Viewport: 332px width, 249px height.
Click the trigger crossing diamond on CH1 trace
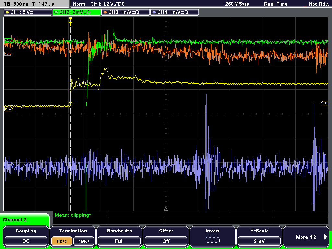point(70,103)
